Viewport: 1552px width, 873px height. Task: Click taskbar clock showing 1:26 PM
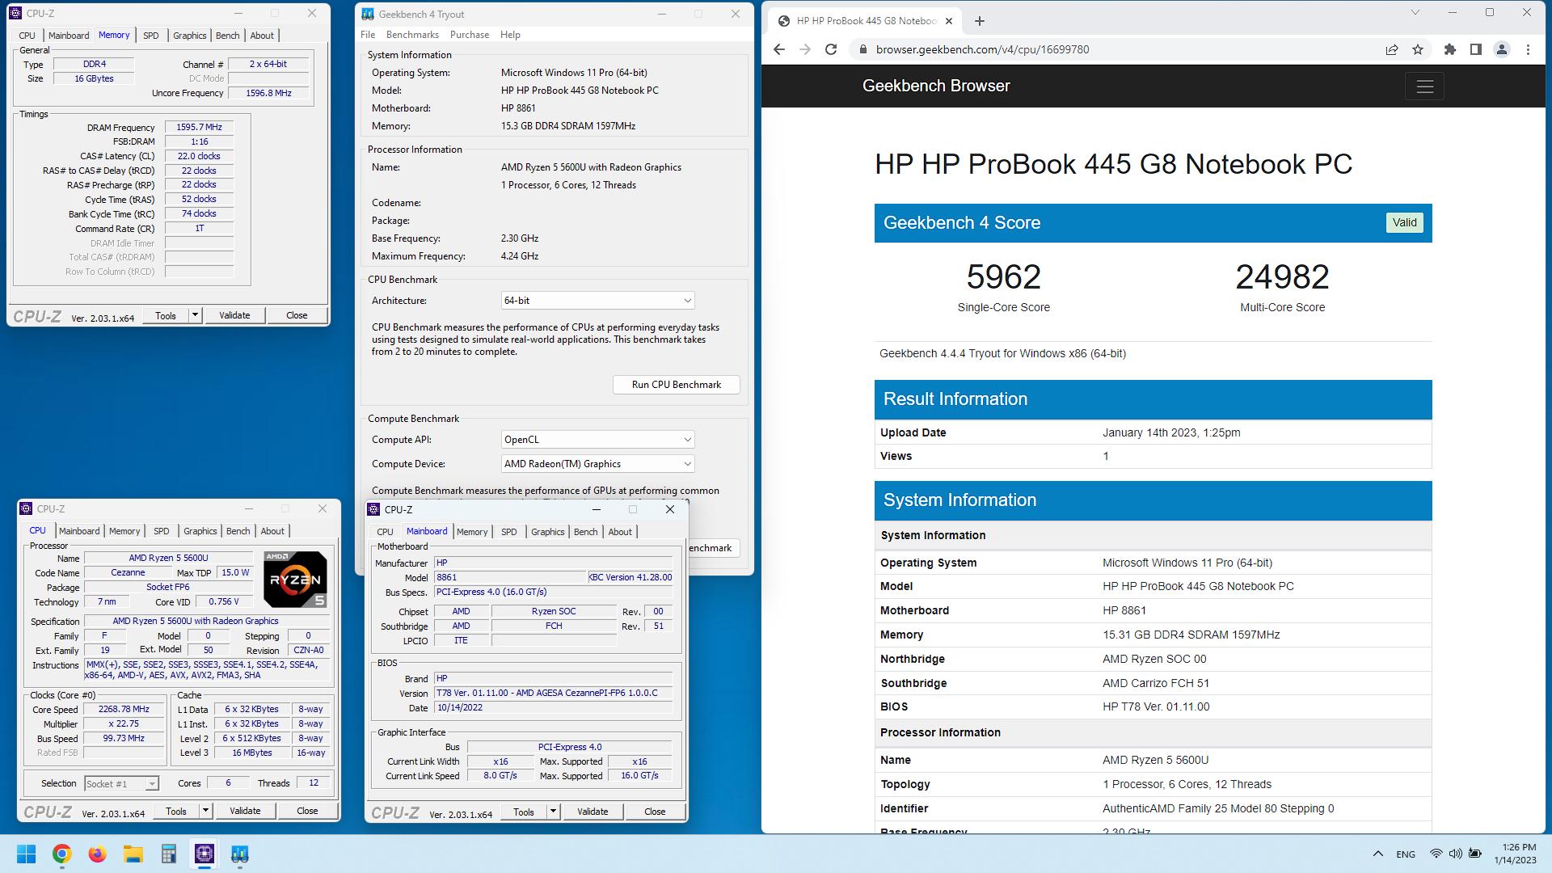[x=1516, y=854]
